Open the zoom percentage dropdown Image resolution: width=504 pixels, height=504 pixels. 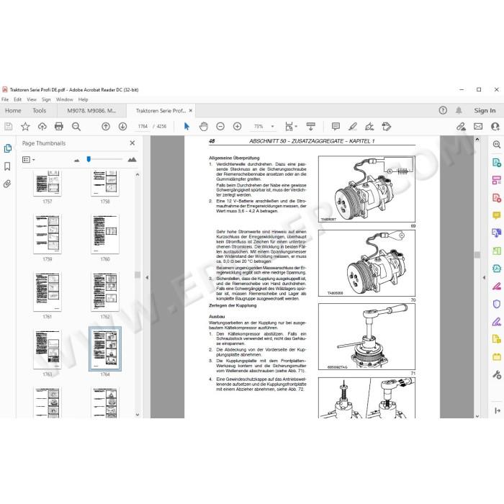tap(273, 127)
